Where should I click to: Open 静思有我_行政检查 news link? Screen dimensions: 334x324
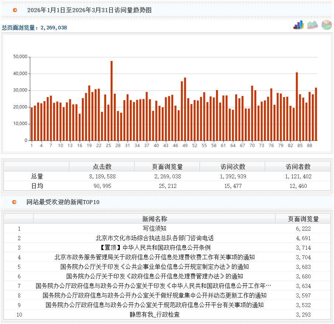pyautogui.click(x=154, y=315)
